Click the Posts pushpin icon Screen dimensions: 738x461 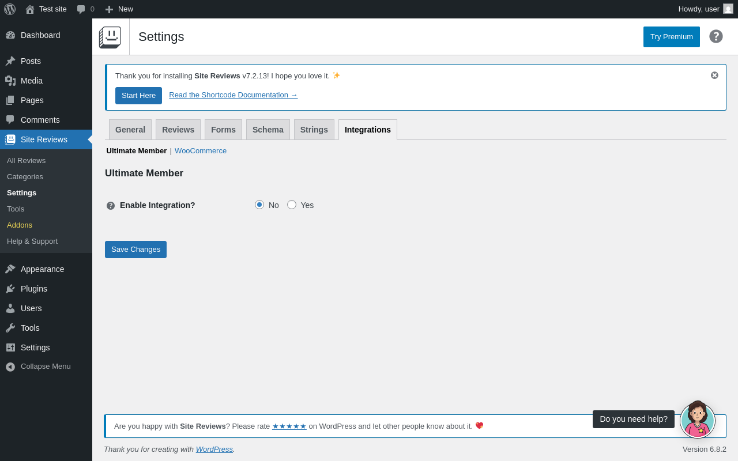pyautogui.click(x=10, y=61)
